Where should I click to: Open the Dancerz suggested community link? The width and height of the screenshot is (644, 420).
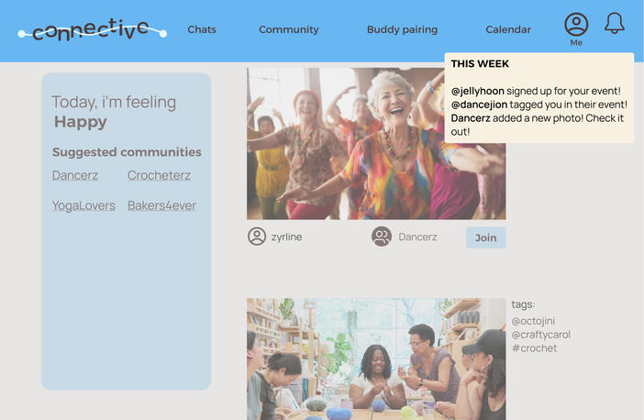point(75,175)
